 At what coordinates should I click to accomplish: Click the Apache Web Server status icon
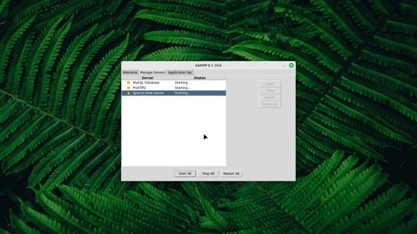(128, 93)
